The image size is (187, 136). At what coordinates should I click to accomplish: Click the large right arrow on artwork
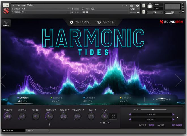tap(178, 81)
